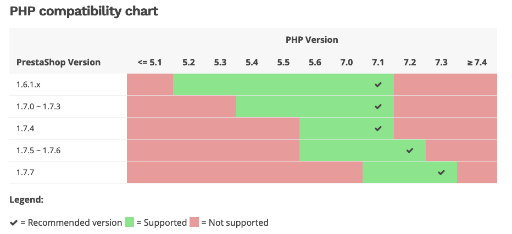The image size is (512, 234).
Task: Click the ≥ 7.4 column header
Action: pos(476,63)
